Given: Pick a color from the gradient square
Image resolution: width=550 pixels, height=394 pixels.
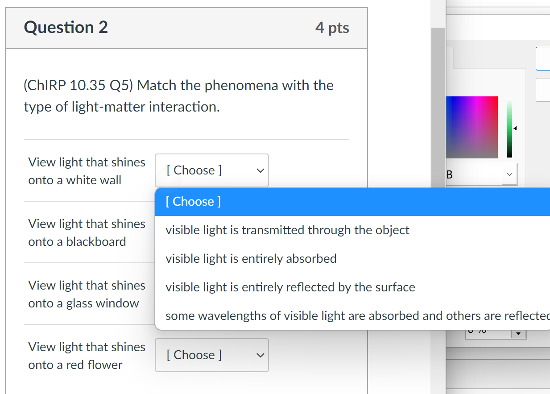Looking at the screenshot, I should [473, 127].
